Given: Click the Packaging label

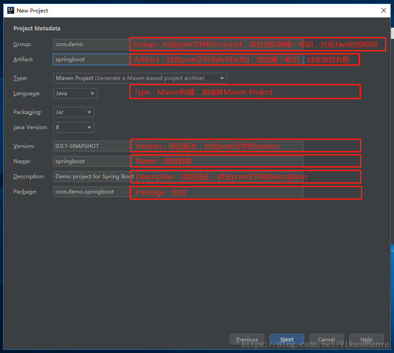Looking at the screenshot, I should [27, 112].
